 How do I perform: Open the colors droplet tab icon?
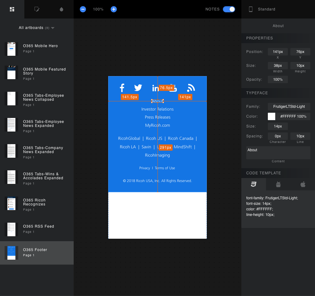[x=61, y=9]
